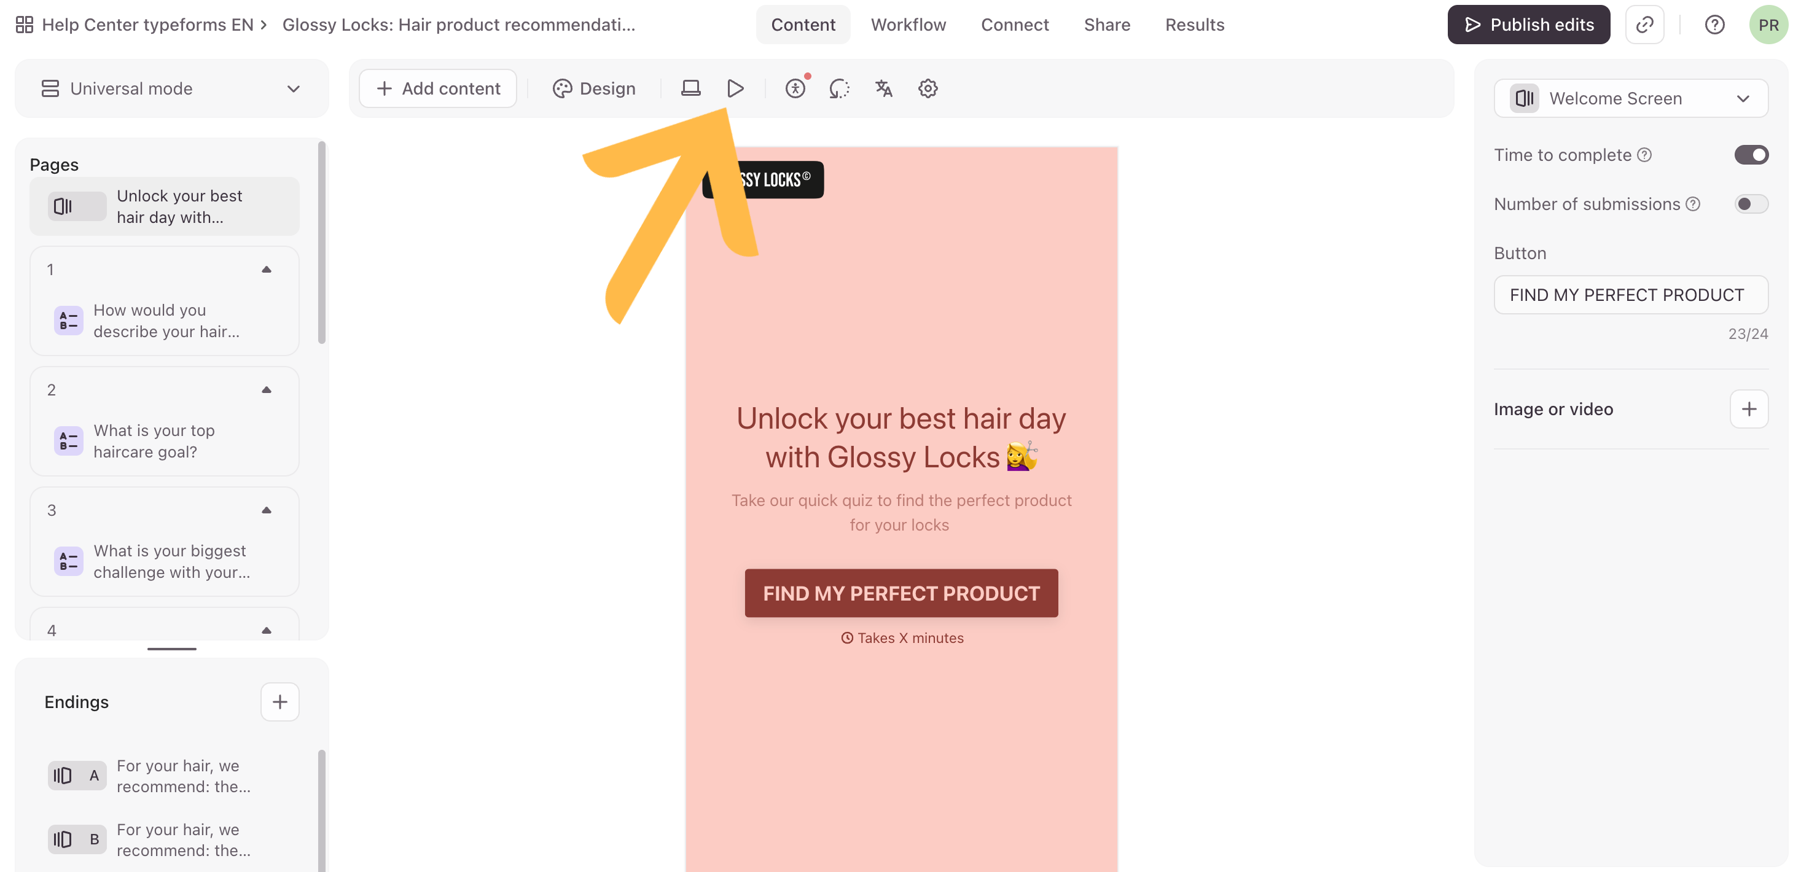Add an image or video

tap(1749, 409)
